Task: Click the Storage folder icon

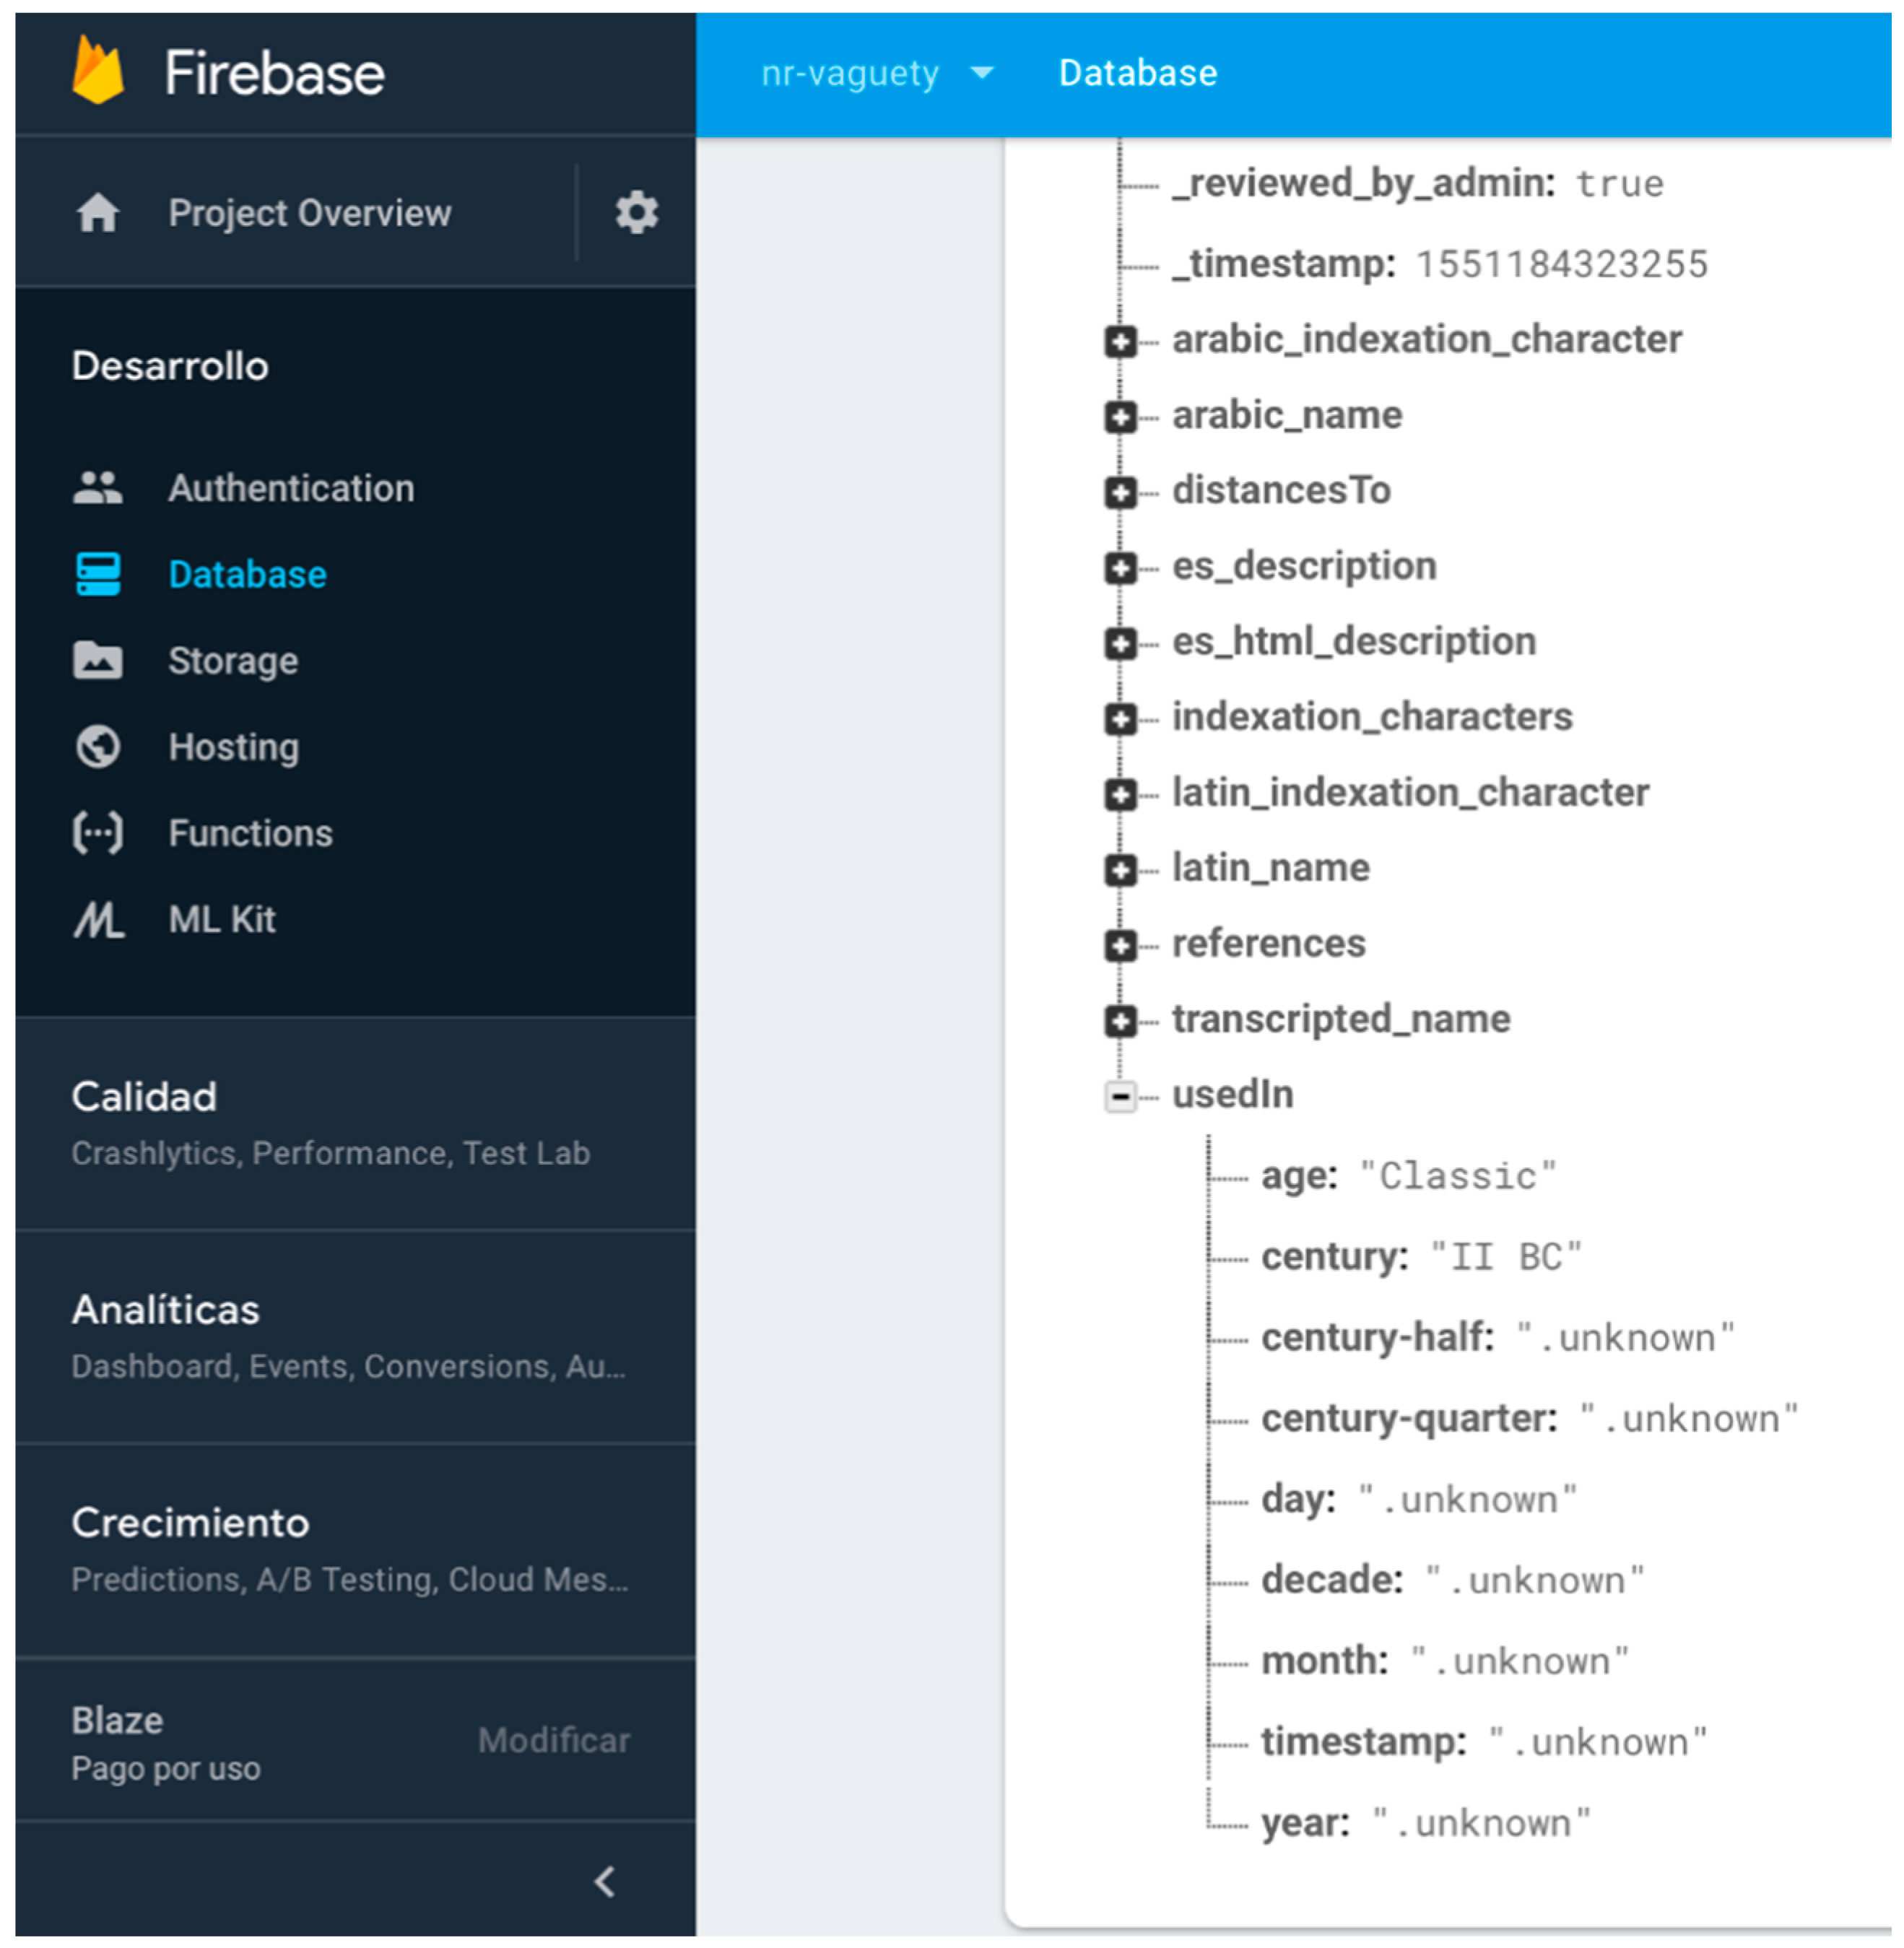Action: coord(98,660)
